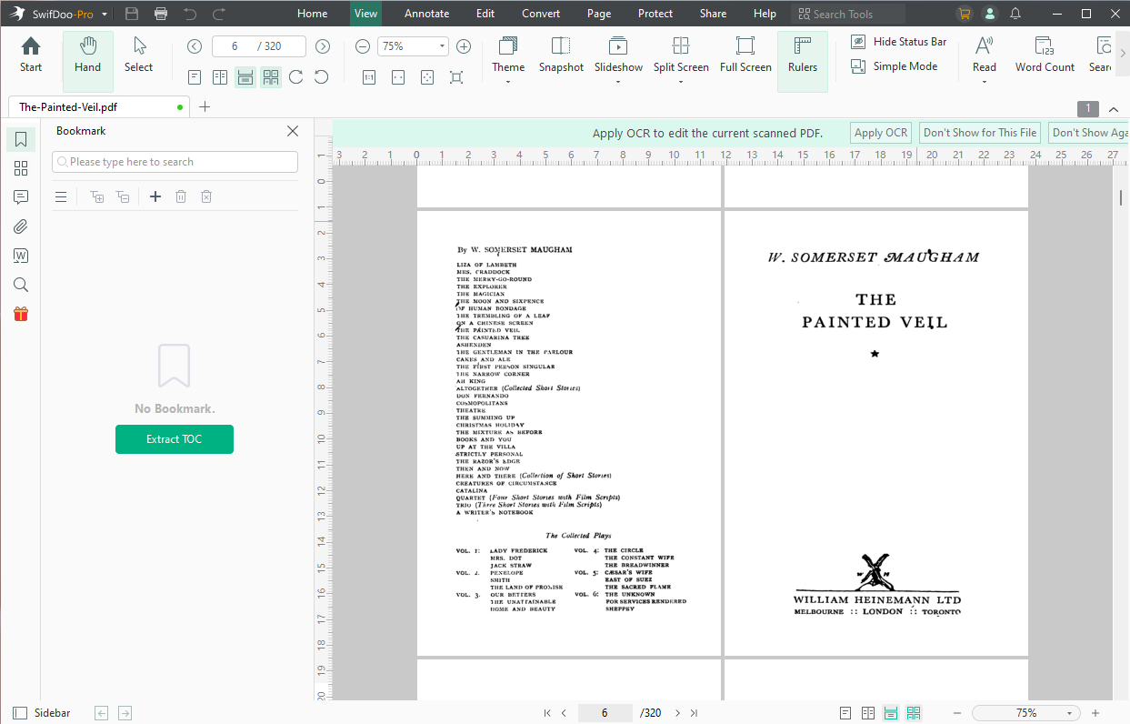Click the ribbon page number field

[259, 46]
